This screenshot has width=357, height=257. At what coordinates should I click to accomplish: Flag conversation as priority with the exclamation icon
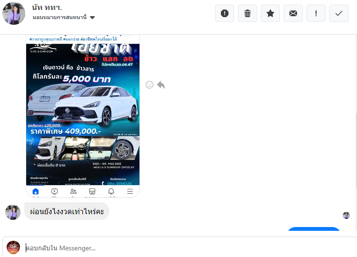(316, 13)
